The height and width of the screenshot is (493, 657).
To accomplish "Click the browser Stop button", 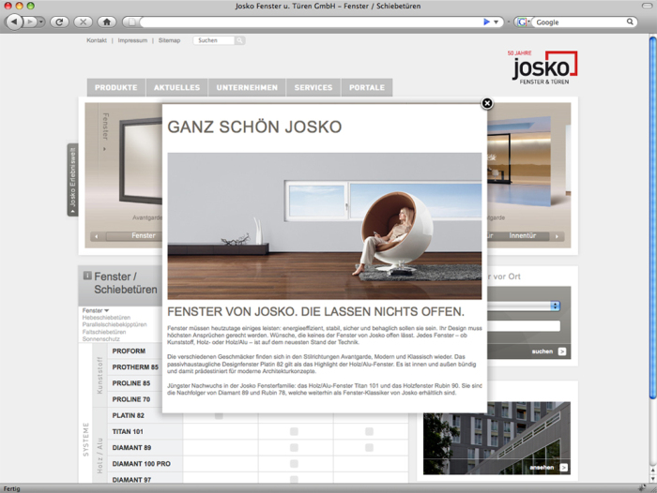I will pos(83,22).
